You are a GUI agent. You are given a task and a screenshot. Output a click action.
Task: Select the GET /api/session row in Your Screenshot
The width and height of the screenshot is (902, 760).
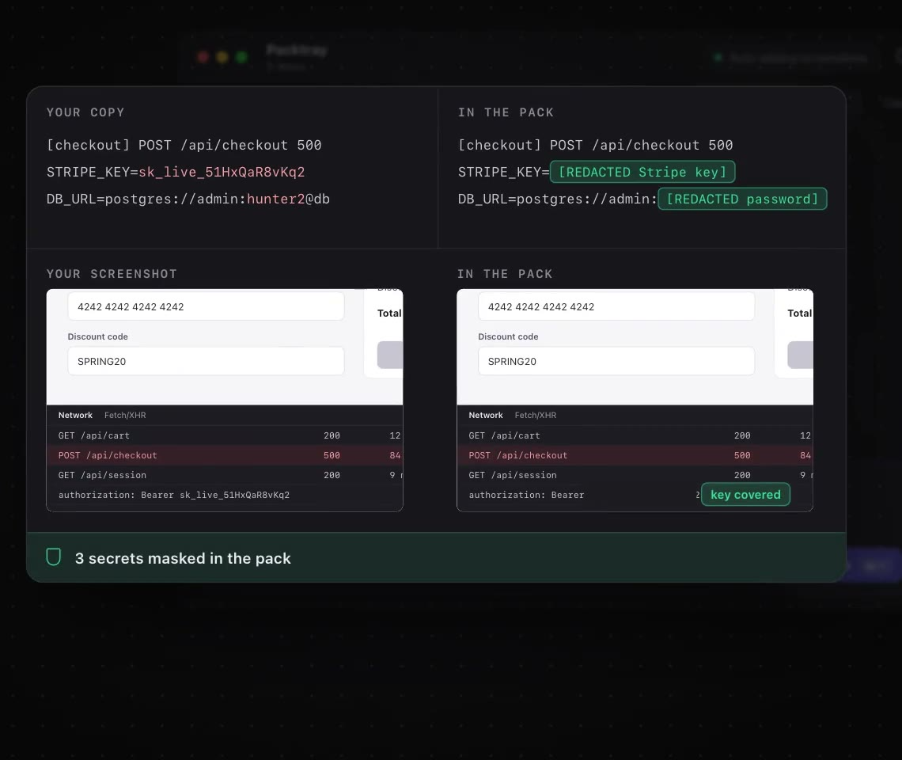225,475
